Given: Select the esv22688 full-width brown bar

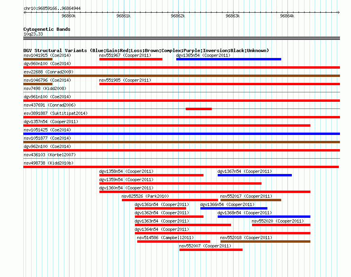Looking at the screenshot, I should 181,76.
